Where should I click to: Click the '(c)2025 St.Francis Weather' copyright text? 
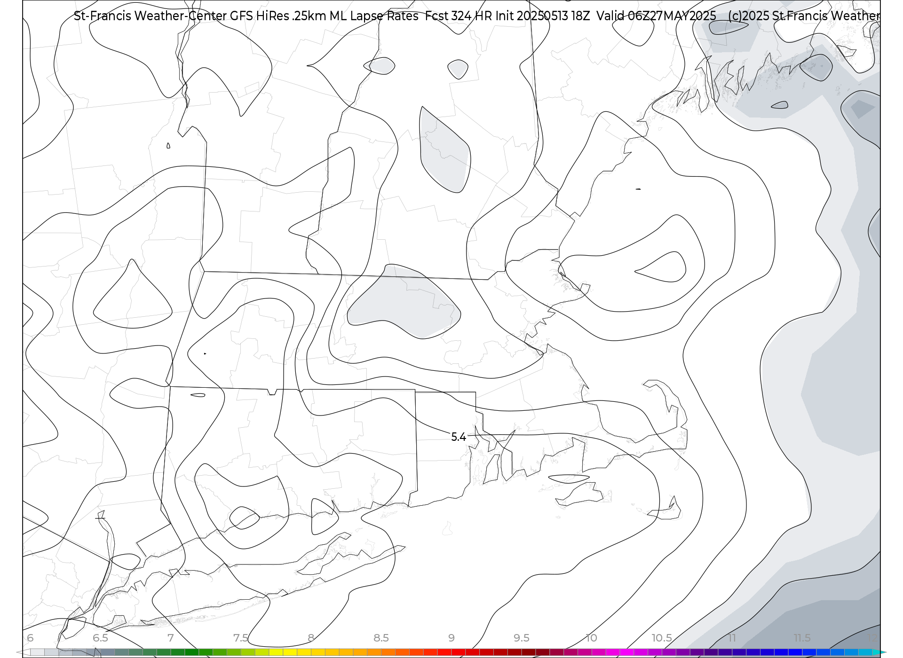point(804,16)
